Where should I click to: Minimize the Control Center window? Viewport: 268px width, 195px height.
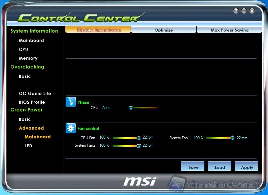click(x=244, y=11)
